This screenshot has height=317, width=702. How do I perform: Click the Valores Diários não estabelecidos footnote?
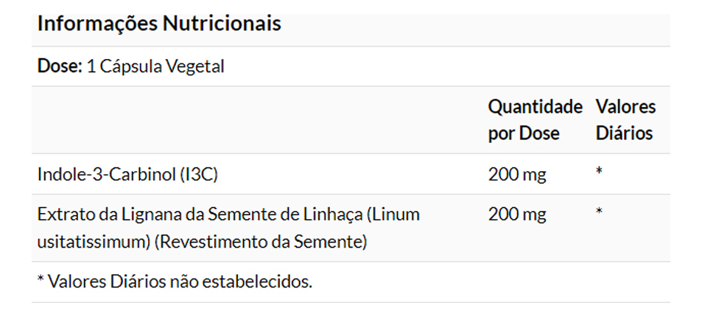(175, 282)
